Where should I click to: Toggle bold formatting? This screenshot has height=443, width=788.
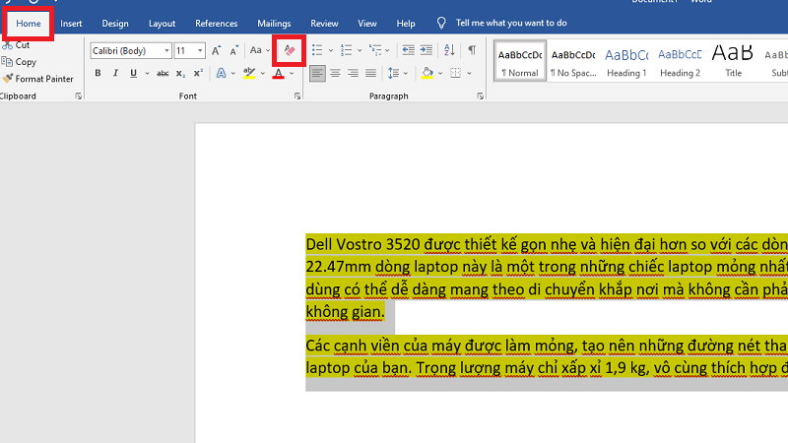(98, 73)
